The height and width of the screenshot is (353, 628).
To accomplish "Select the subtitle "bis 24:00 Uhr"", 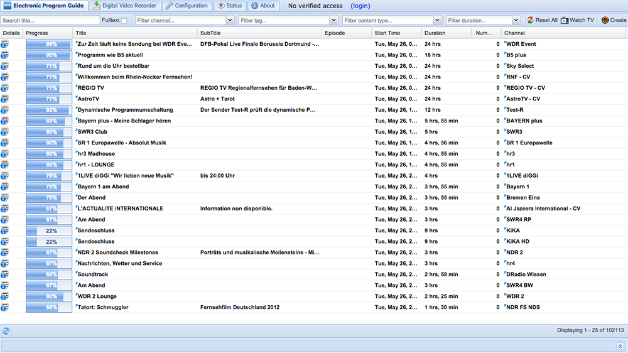I will click(217, 175).
